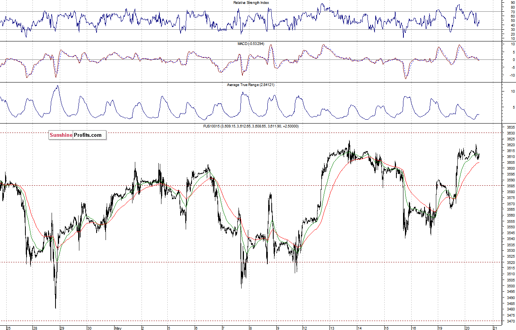Click the May label on date axis

click(118, 328)
